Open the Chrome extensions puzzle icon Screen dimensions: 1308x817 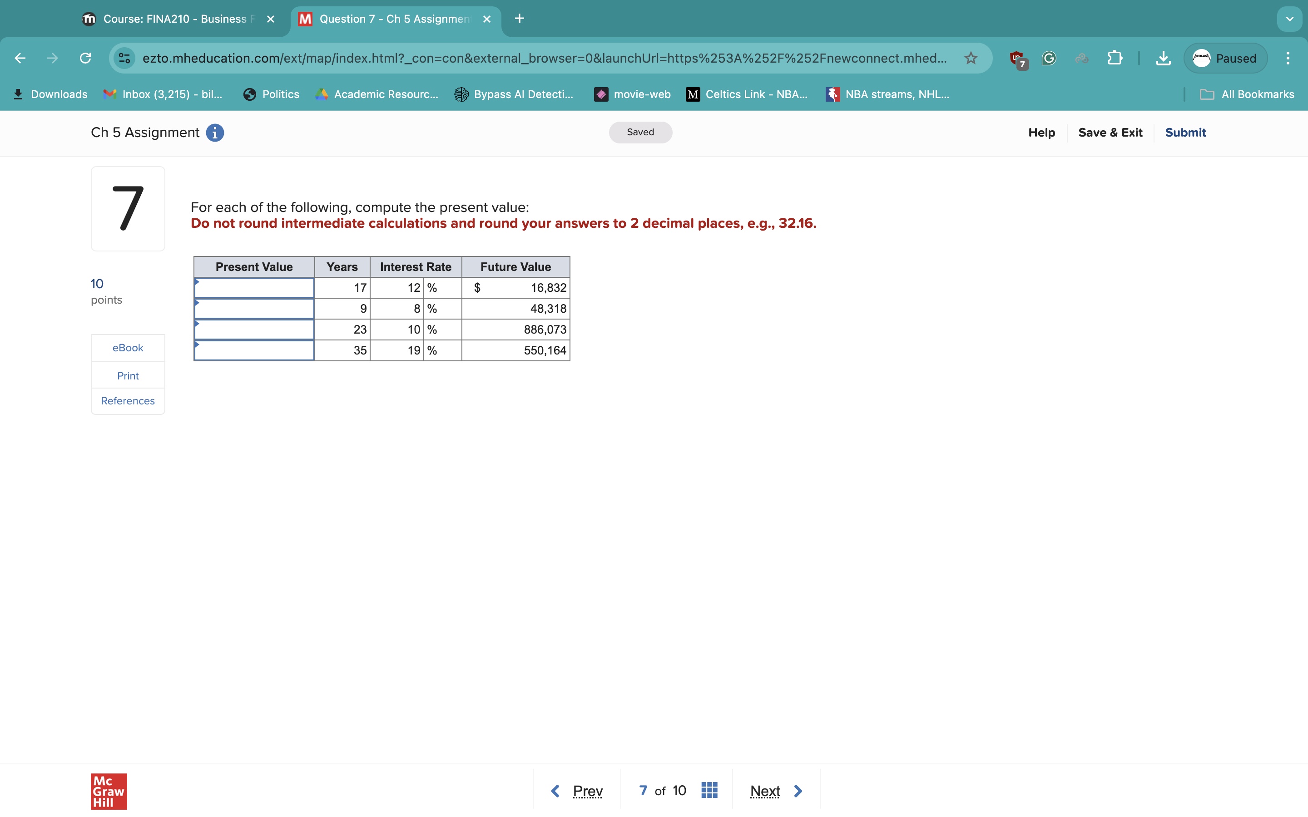1115,58
